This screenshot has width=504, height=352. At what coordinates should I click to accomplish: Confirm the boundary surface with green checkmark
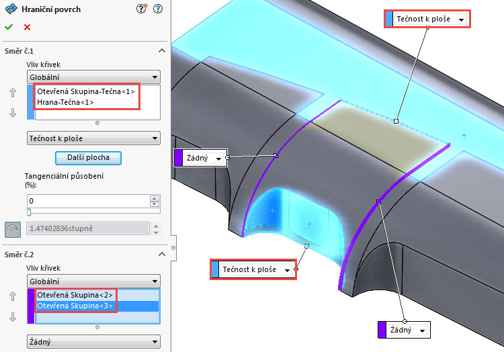click(x=9, y=27)
